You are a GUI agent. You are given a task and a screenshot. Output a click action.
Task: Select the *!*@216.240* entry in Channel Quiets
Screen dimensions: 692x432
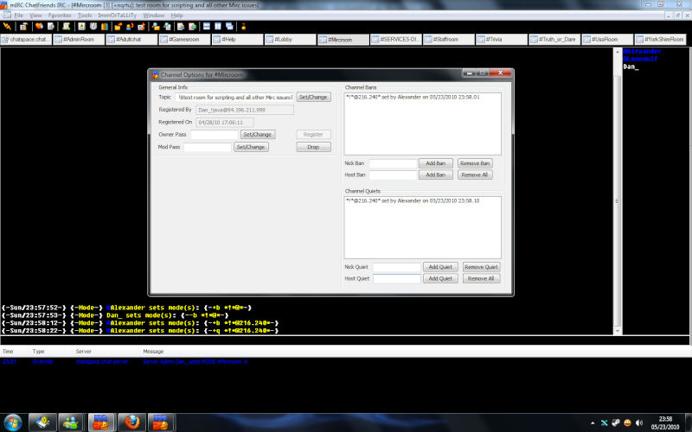pyautogui.click(x=413, y=200)
